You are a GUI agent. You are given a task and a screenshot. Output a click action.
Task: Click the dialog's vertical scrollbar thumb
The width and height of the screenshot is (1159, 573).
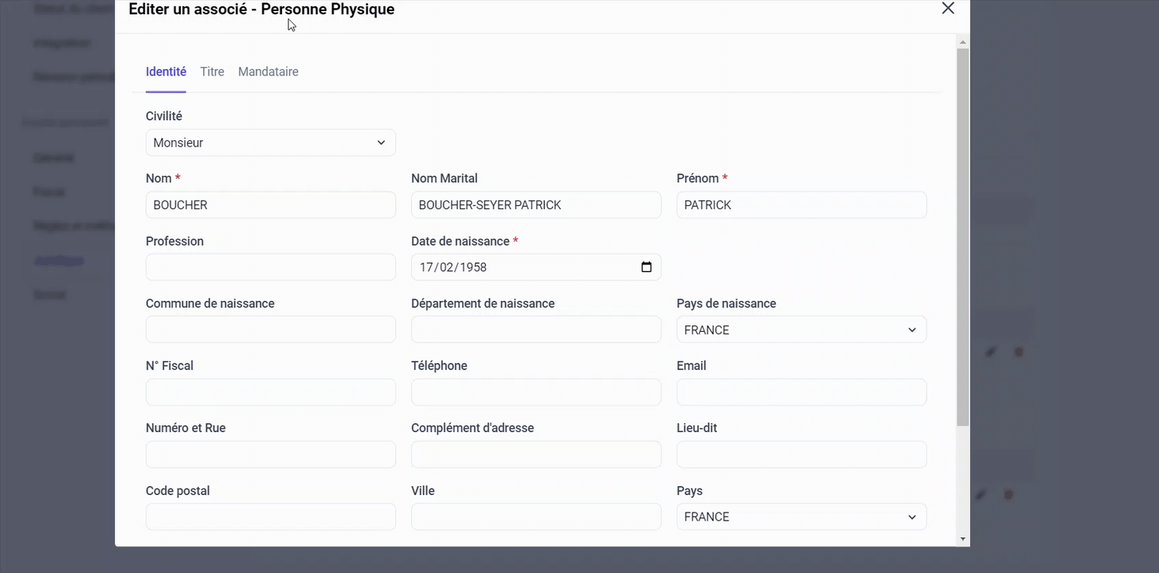(963, 237)
